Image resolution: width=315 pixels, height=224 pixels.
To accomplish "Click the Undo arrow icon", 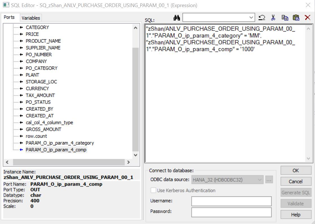I will (x=262, y=18).
